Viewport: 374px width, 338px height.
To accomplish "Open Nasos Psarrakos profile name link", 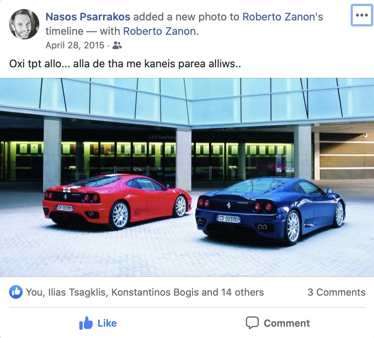I will (x=88, y=17).
